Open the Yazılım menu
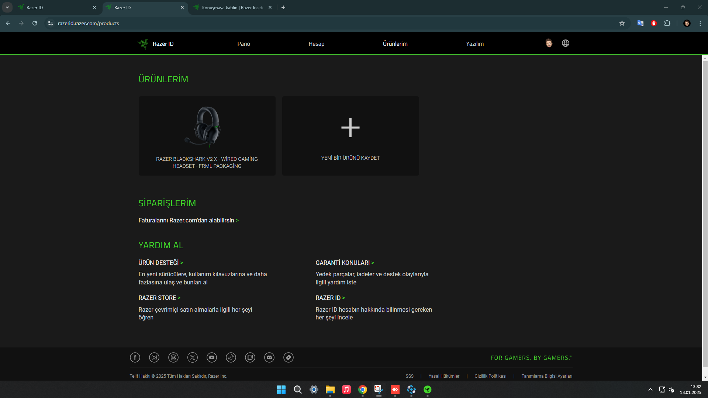Image resolution: width=708 pixels, height=398 pixels. [x=475, y=44]
